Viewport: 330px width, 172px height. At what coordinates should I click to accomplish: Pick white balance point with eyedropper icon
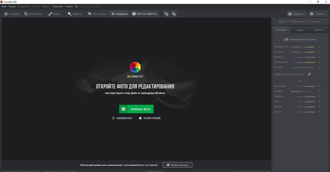[x=309, y=74]
